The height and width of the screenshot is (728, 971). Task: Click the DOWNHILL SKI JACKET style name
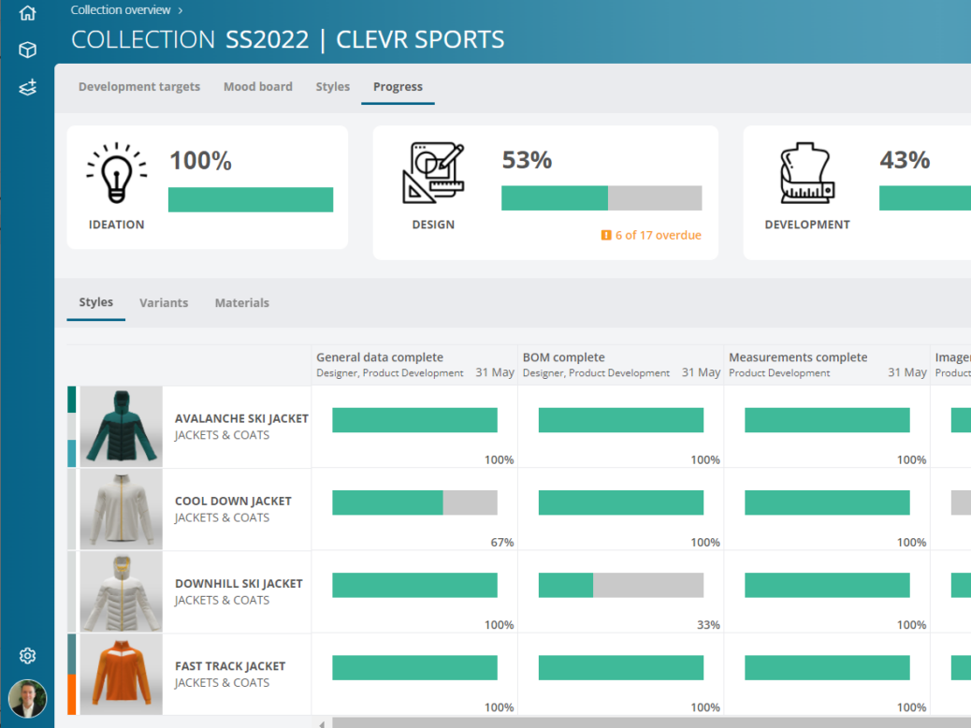(239, 584)
